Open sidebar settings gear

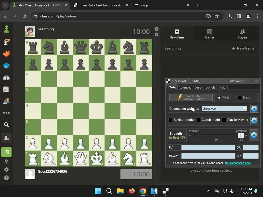point(6,170)
